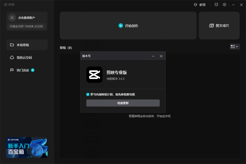The image size is (246, 164).
Task: Click 点击登录账户 to log in
Action: click(x=27, y=18)
